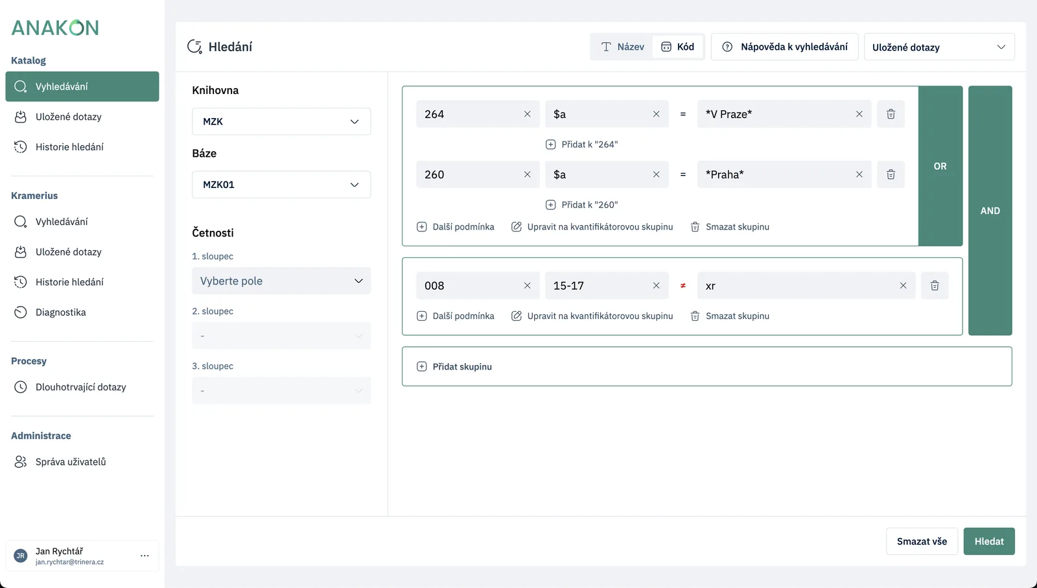Screen dimensions: 1037x588
Task: Open the user menu three dots
Action: 145,556
